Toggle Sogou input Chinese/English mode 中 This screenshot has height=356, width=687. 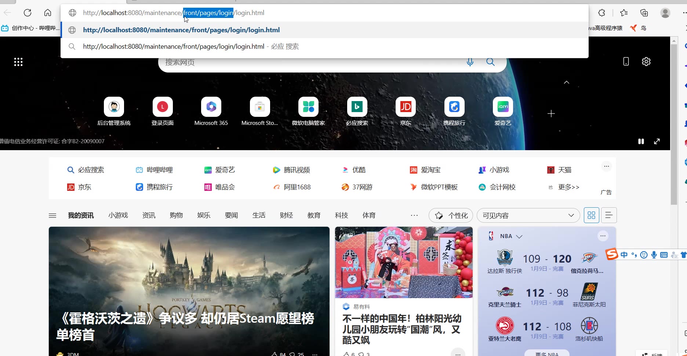click(624, 255)
